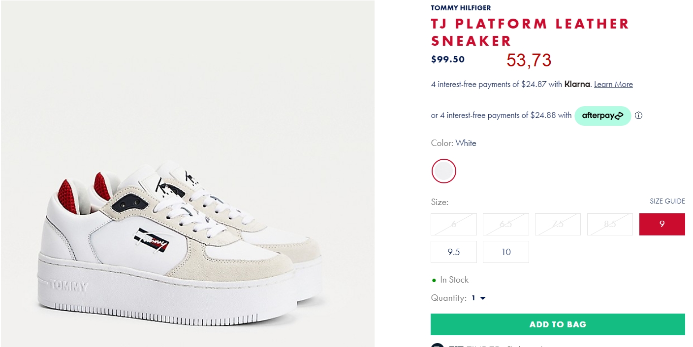This screenshot has width=693, height=347.
Task: Select the White color swatch
Action: pos(444,171)
